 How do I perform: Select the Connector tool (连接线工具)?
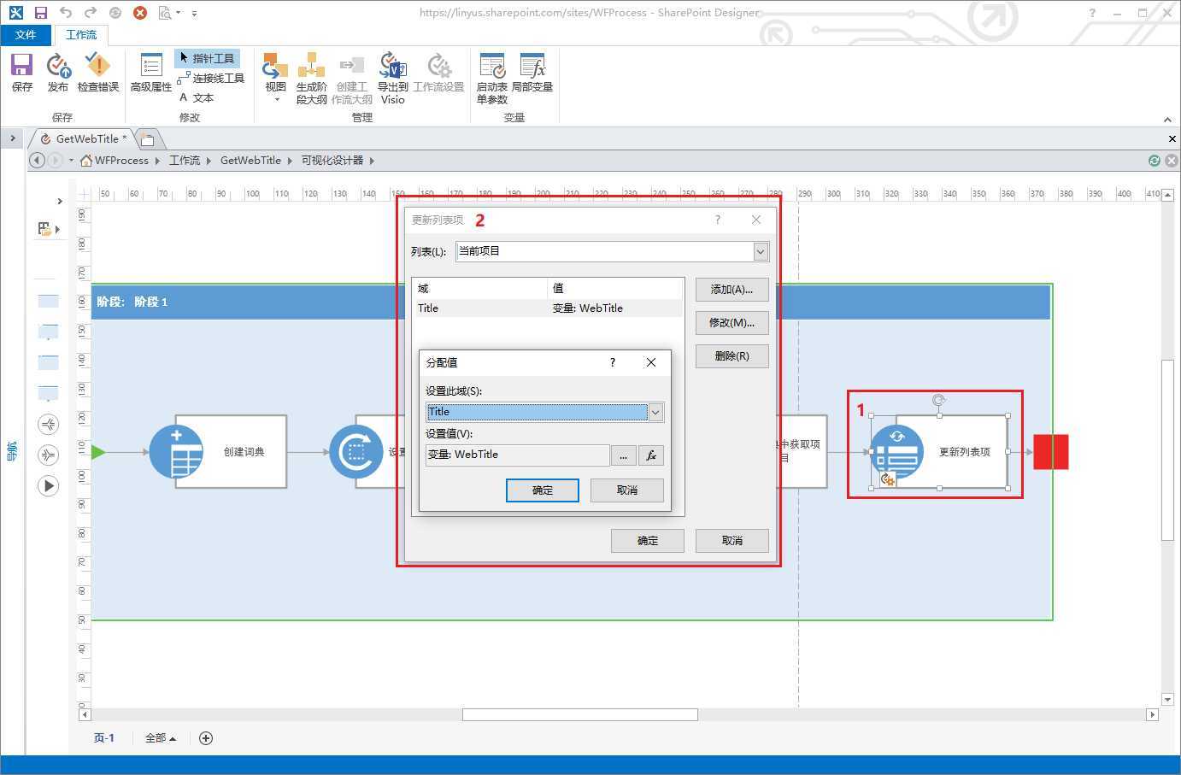click(211, 78)
